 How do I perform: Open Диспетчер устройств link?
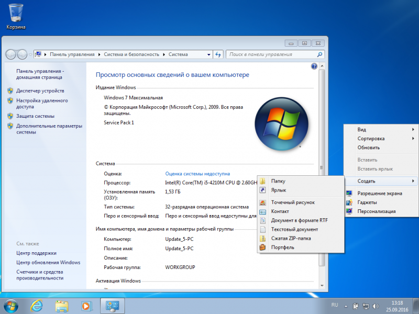pyautogui.click(x=40, y=91)
